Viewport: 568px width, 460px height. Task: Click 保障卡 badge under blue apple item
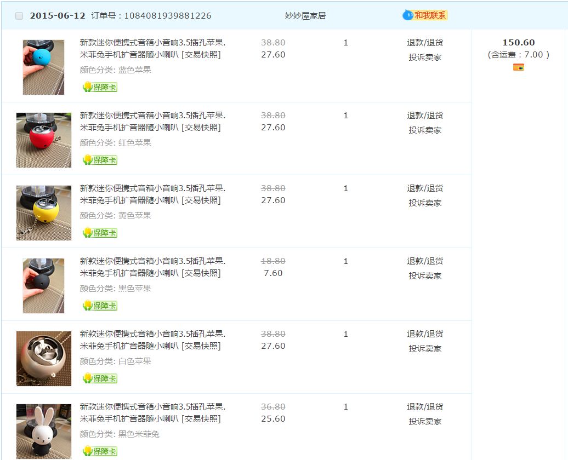point(100,87)
